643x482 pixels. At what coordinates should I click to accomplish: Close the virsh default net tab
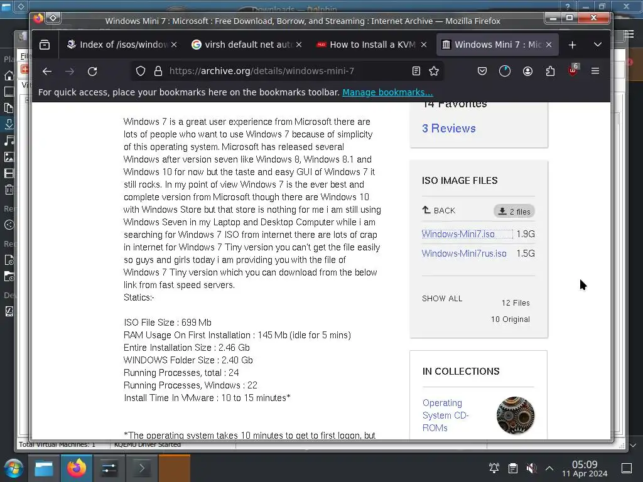pyautogui.click(x=299, y=45)
